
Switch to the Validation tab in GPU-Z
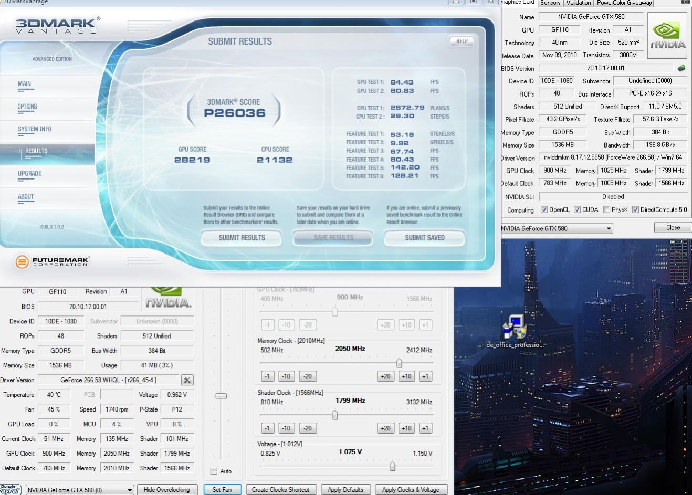coord(579,3)
